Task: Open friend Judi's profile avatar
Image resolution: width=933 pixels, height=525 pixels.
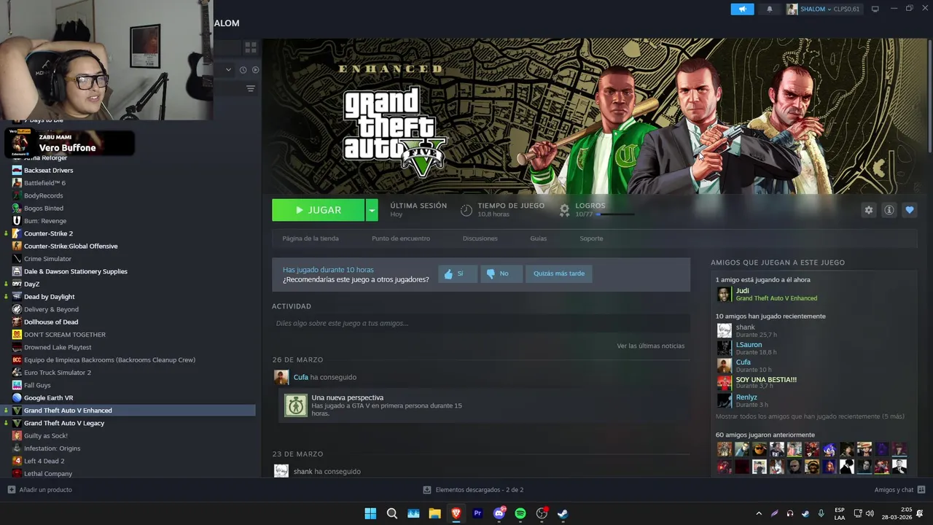Action: point(724,294)
